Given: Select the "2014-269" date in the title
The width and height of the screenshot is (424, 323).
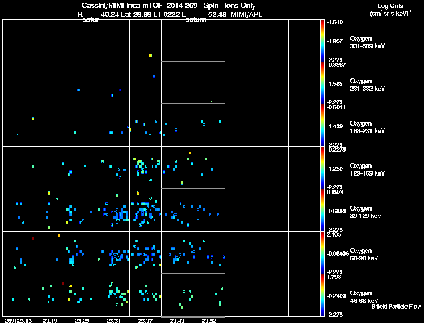Looking at the screenshot, I should coord(182,6).
